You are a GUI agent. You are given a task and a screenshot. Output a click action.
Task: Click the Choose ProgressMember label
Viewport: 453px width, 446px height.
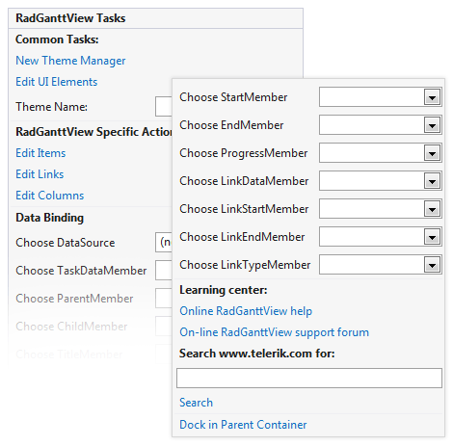coord(244,153)
